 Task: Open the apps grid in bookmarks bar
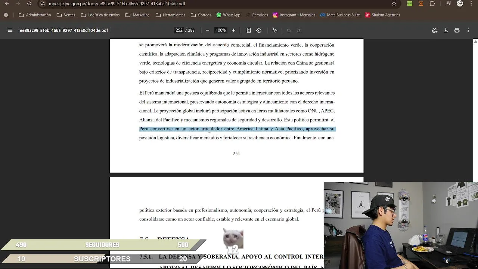pyautogui.click(x=6, y=15)
